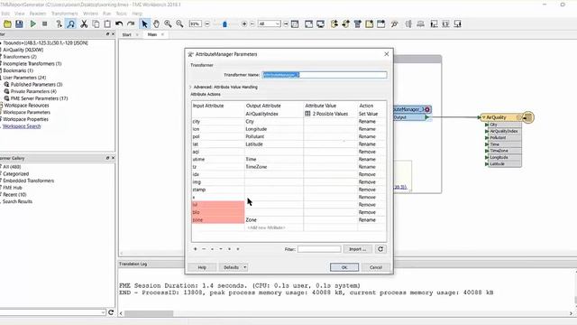Open the Transformers menu
This screenshot has width=577, height=325.
pos(64,14)
